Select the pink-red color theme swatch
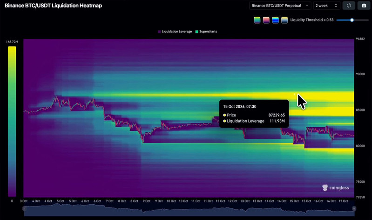372x220 pixels. point(266,20)
